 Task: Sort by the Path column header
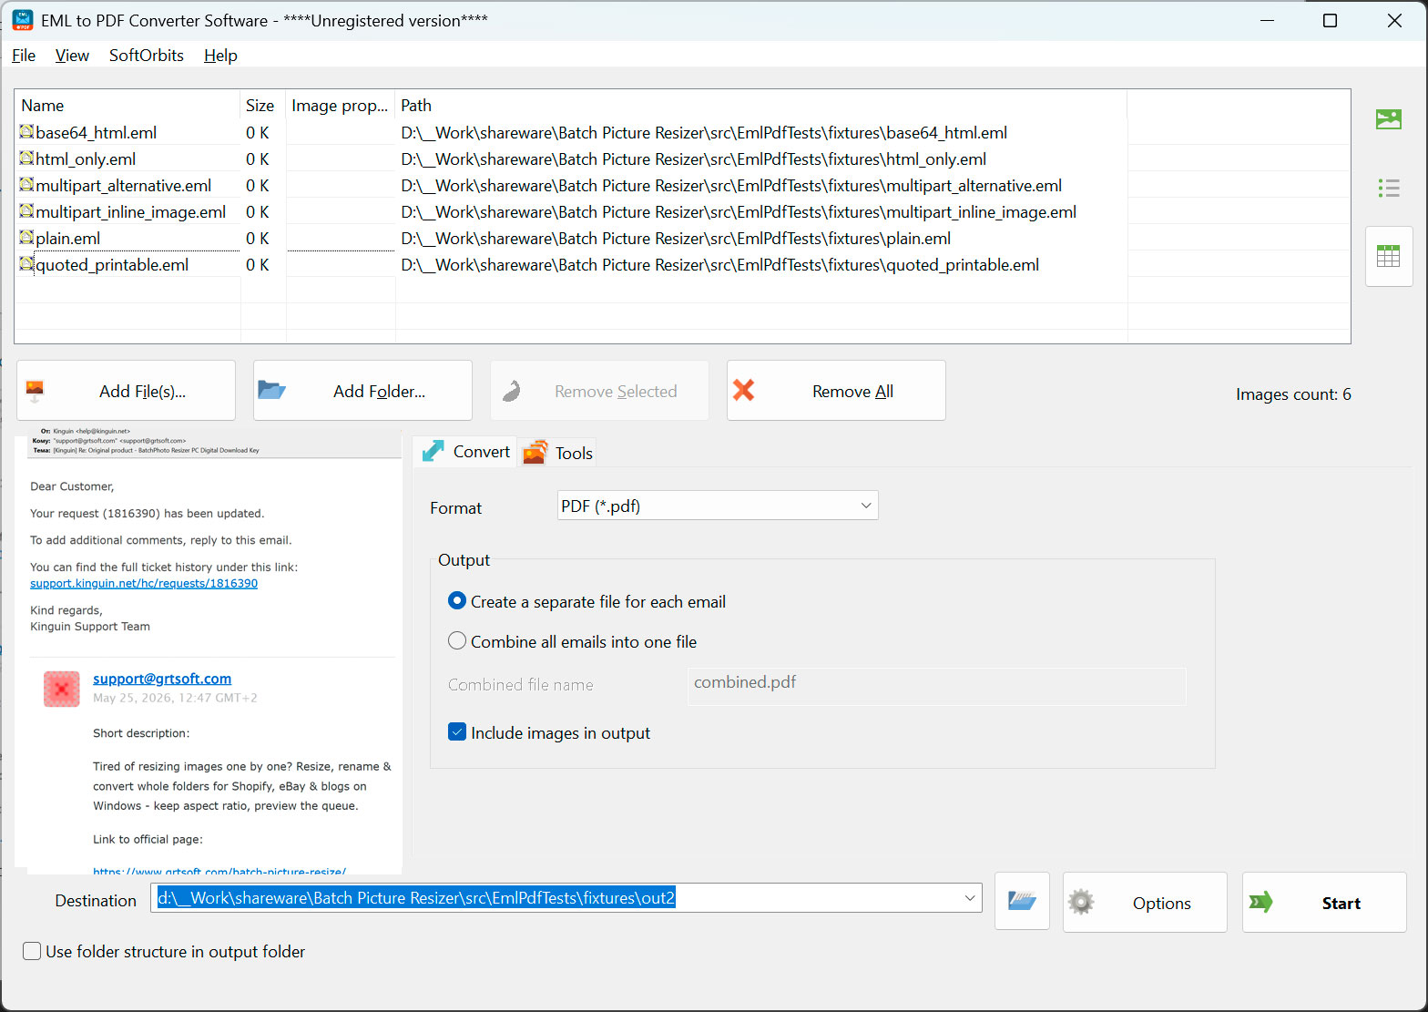tap(761, 106)
